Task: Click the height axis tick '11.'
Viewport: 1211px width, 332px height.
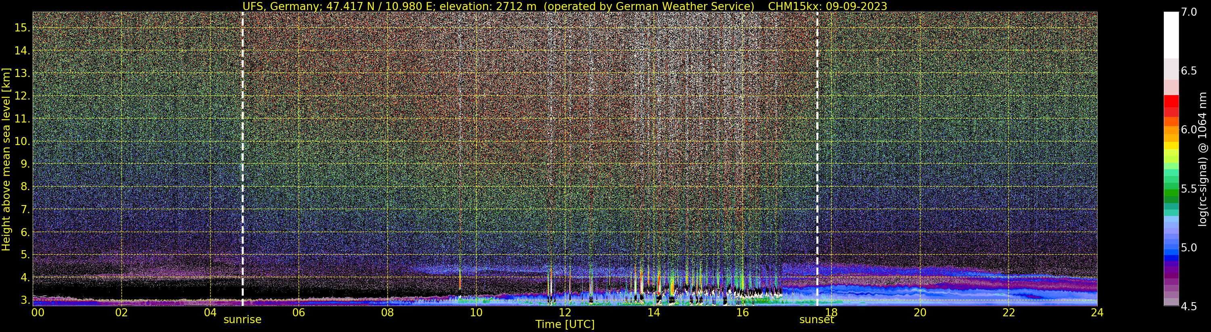Action: click(x=22, y=119)
